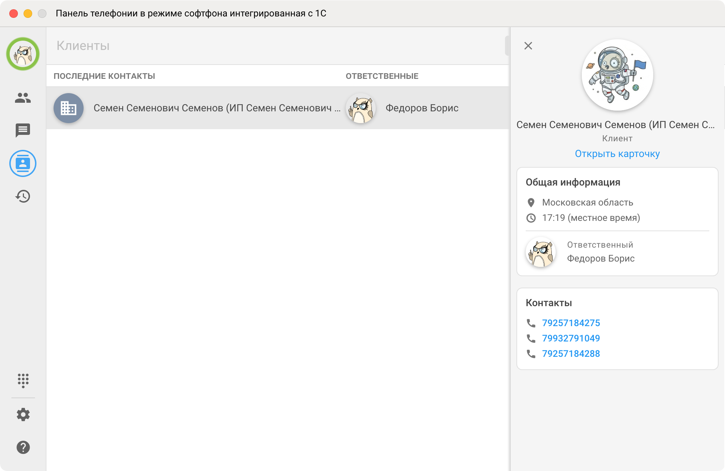
Task: Click Московская область text
Action: point(587,202)
